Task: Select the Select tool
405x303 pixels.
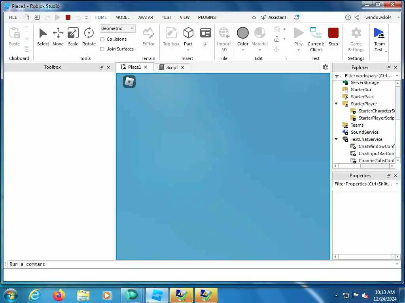Action: coord(43,37)
